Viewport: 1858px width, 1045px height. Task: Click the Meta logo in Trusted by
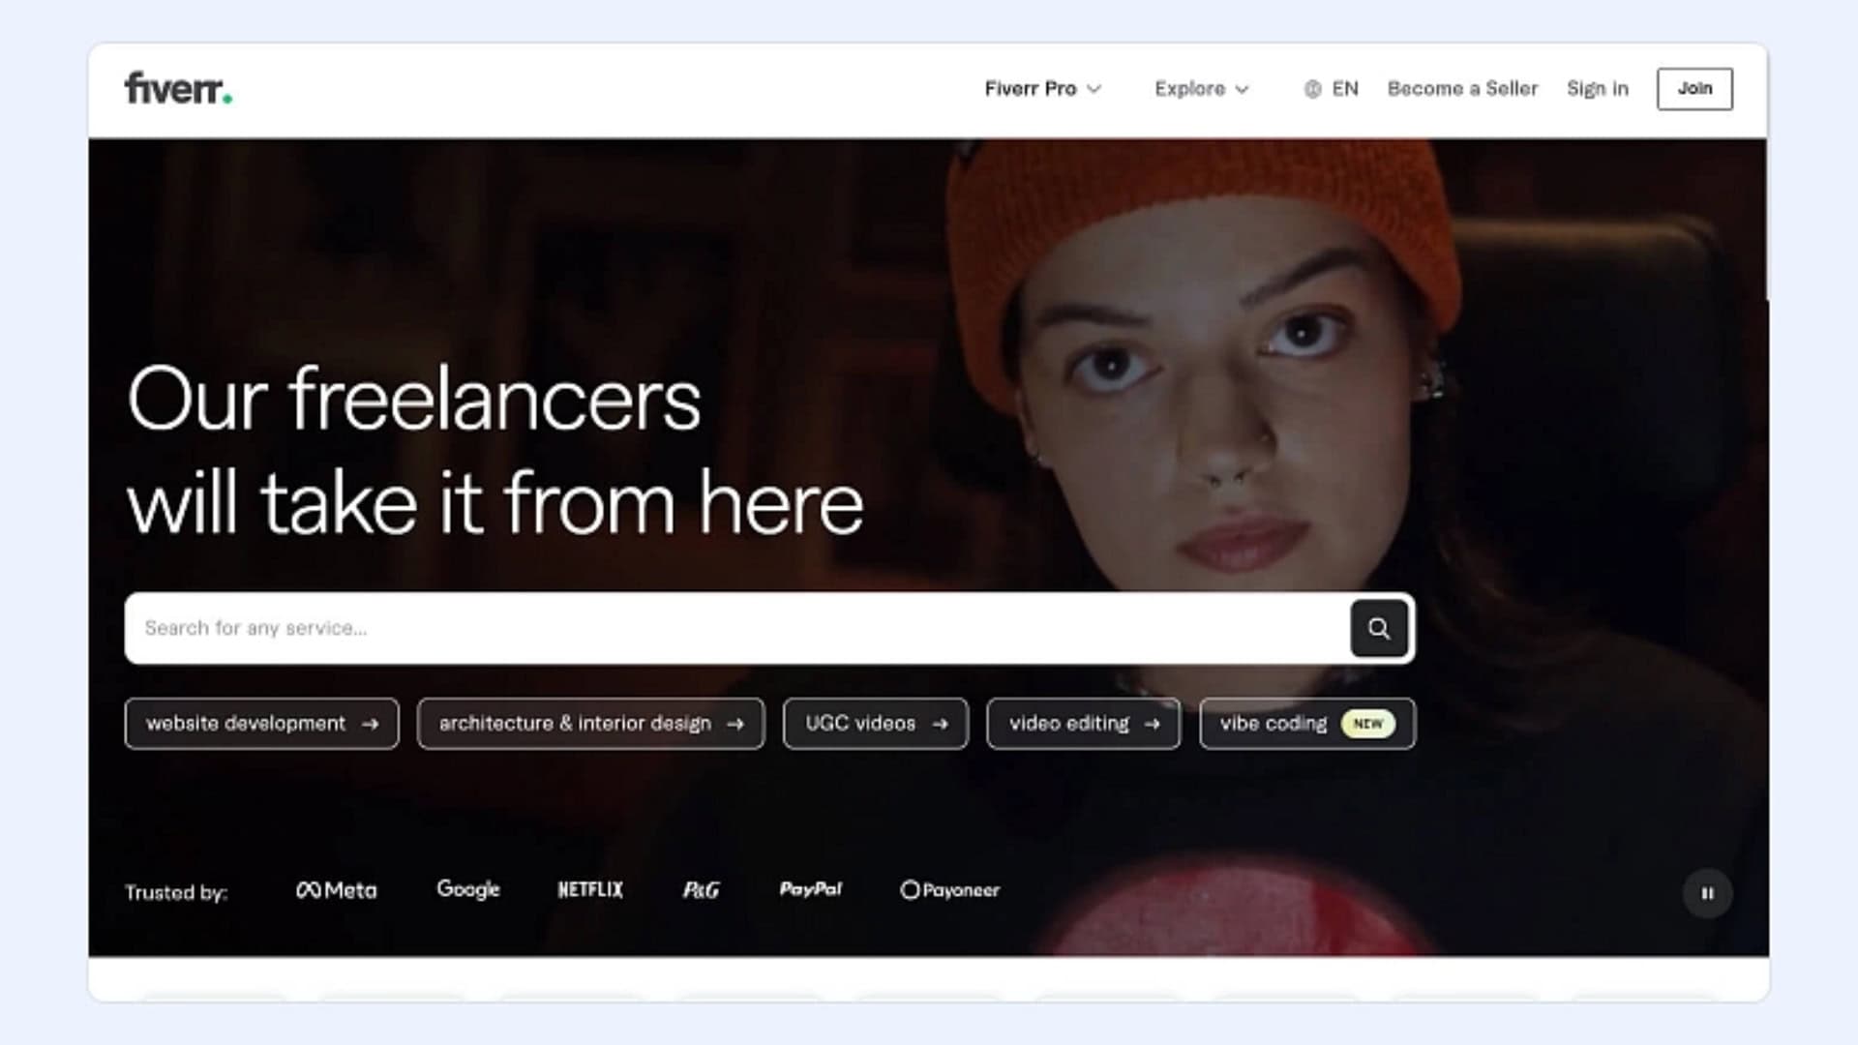point(336,890)
